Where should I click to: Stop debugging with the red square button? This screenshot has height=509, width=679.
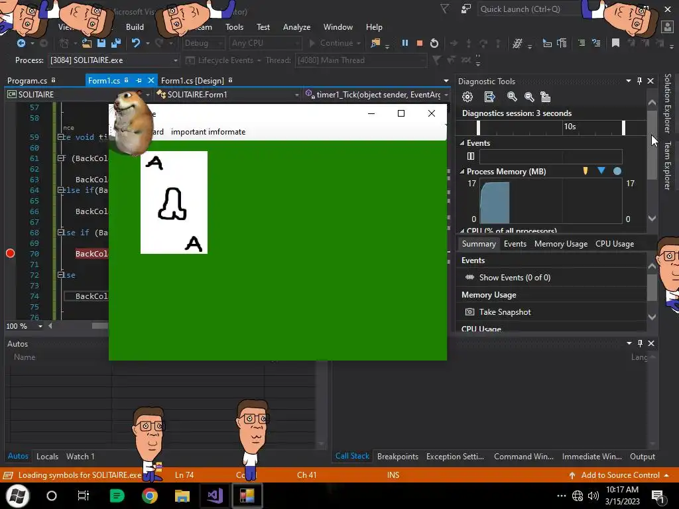(419, 43)
